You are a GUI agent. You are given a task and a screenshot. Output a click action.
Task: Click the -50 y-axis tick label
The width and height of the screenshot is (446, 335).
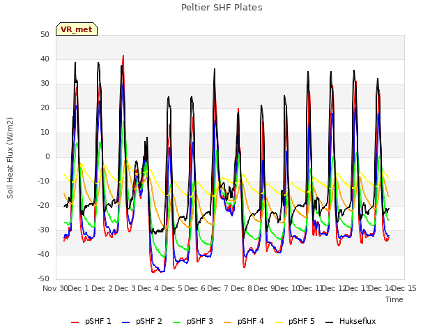pyautogui.click(x=44, y=279)
